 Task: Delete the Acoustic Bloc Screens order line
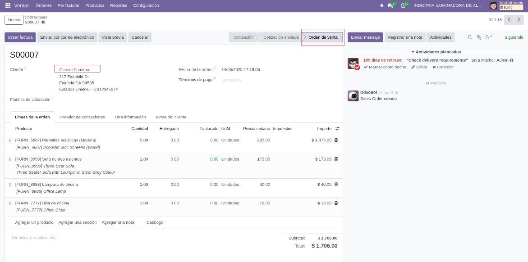coord(336,140)
